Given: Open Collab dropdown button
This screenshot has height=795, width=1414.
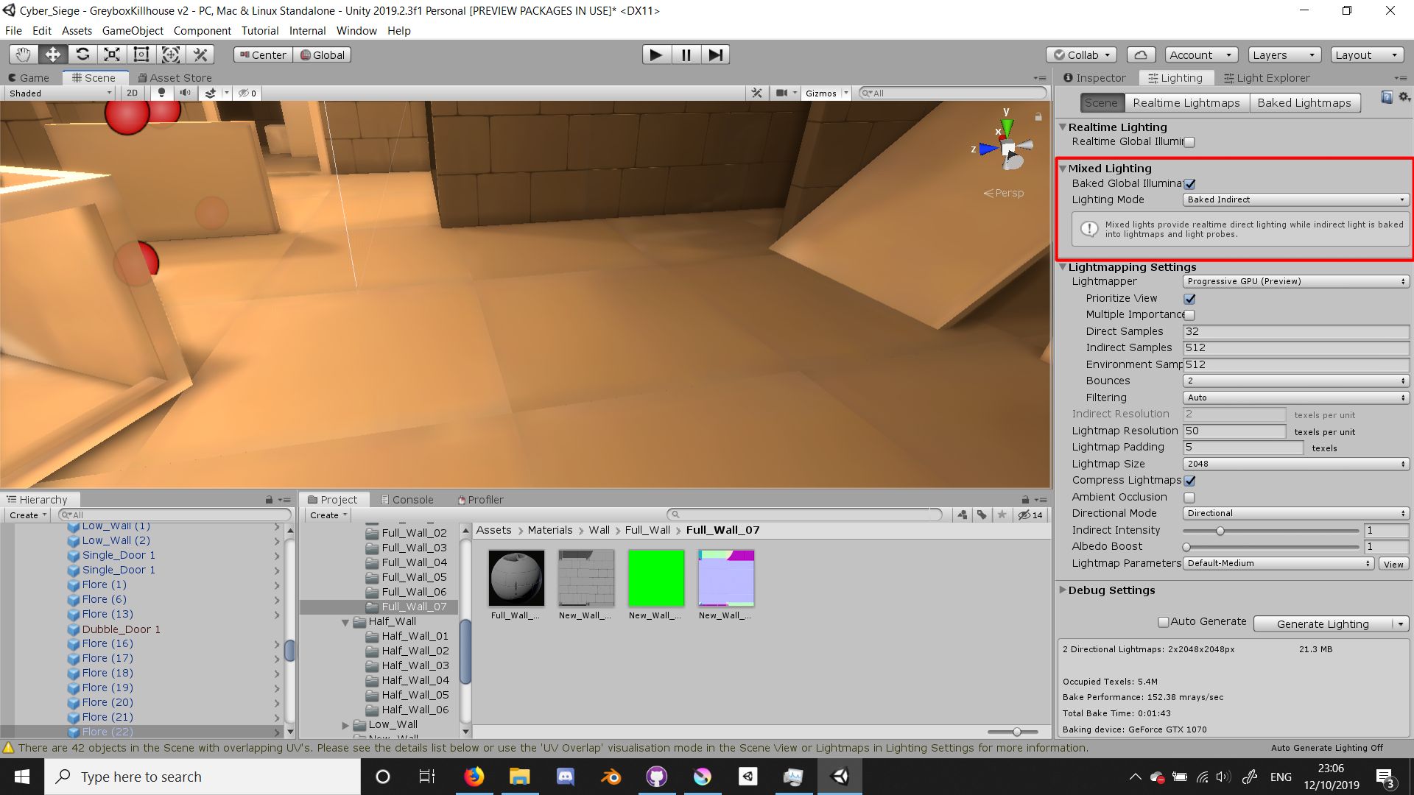Looking at the screenshot, I should (x=1081, y=54).
